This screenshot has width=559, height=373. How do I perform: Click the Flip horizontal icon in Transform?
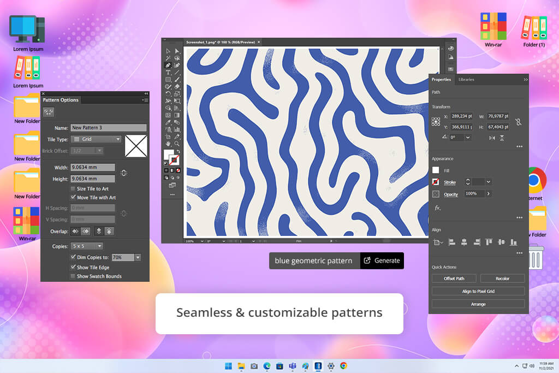click(x=492, y=138)
